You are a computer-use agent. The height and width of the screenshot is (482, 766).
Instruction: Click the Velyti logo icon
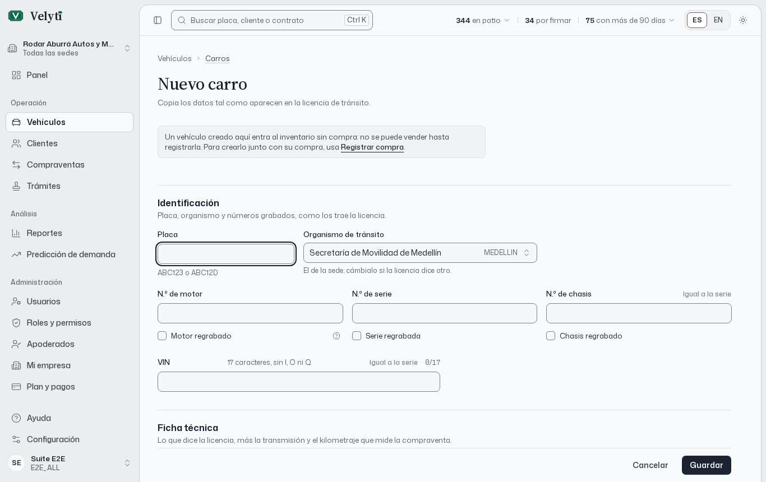[x=16, y=16]
